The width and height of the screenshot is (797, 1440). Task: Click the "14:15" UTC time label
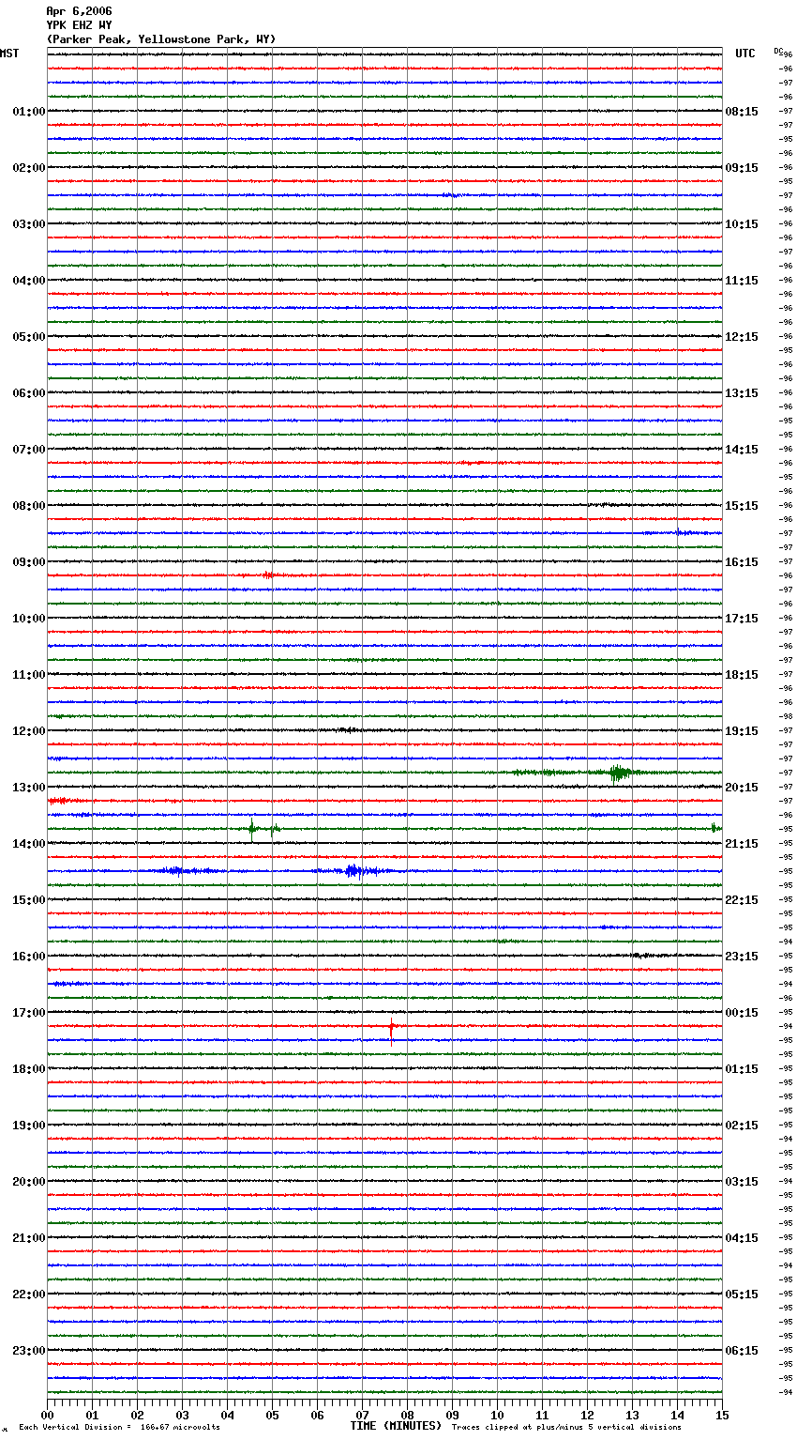(742, 450)
